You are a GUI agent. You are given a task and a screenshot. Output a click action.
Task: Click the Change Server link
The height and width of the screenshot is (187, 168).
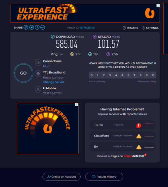point(53,82)
